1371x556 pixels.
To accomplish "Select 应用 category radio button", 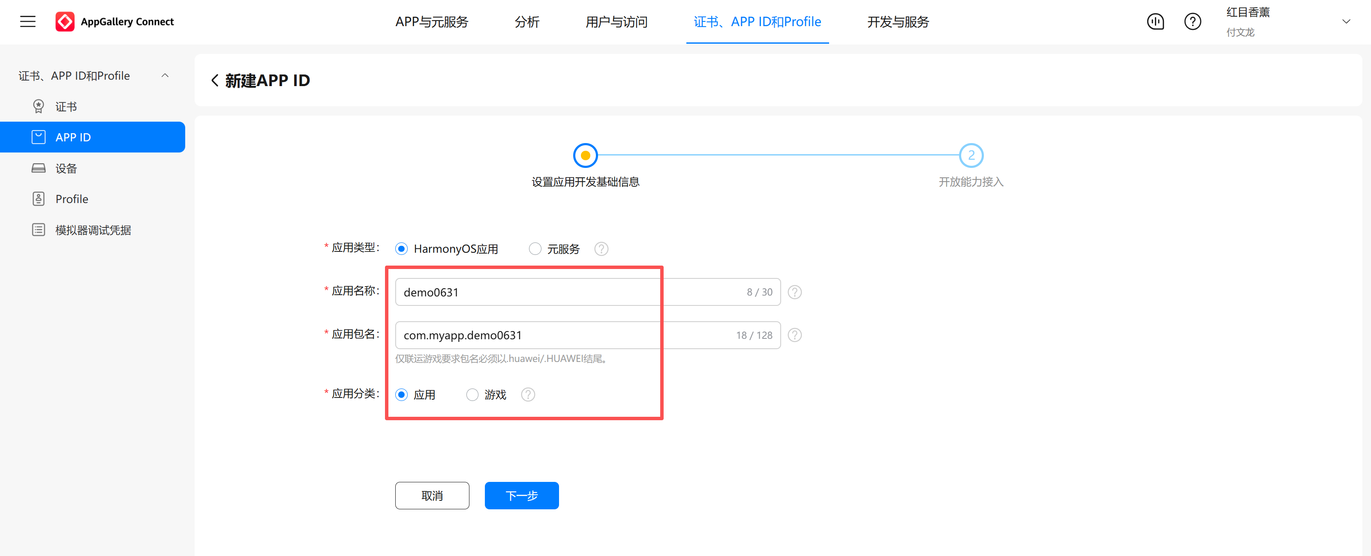I will point(401,395).
